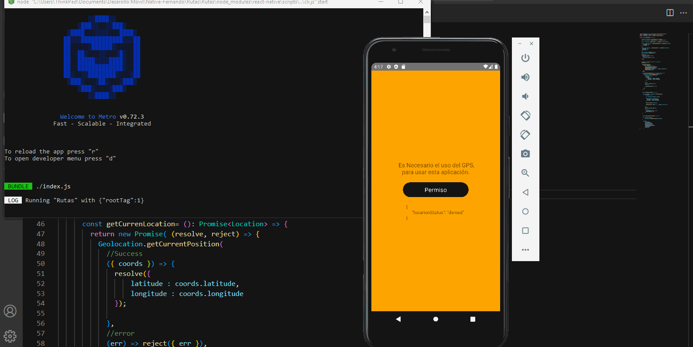Click emulator toolbar Back triangle
This screenshot has height=347, width=693.
pos(525,192)
